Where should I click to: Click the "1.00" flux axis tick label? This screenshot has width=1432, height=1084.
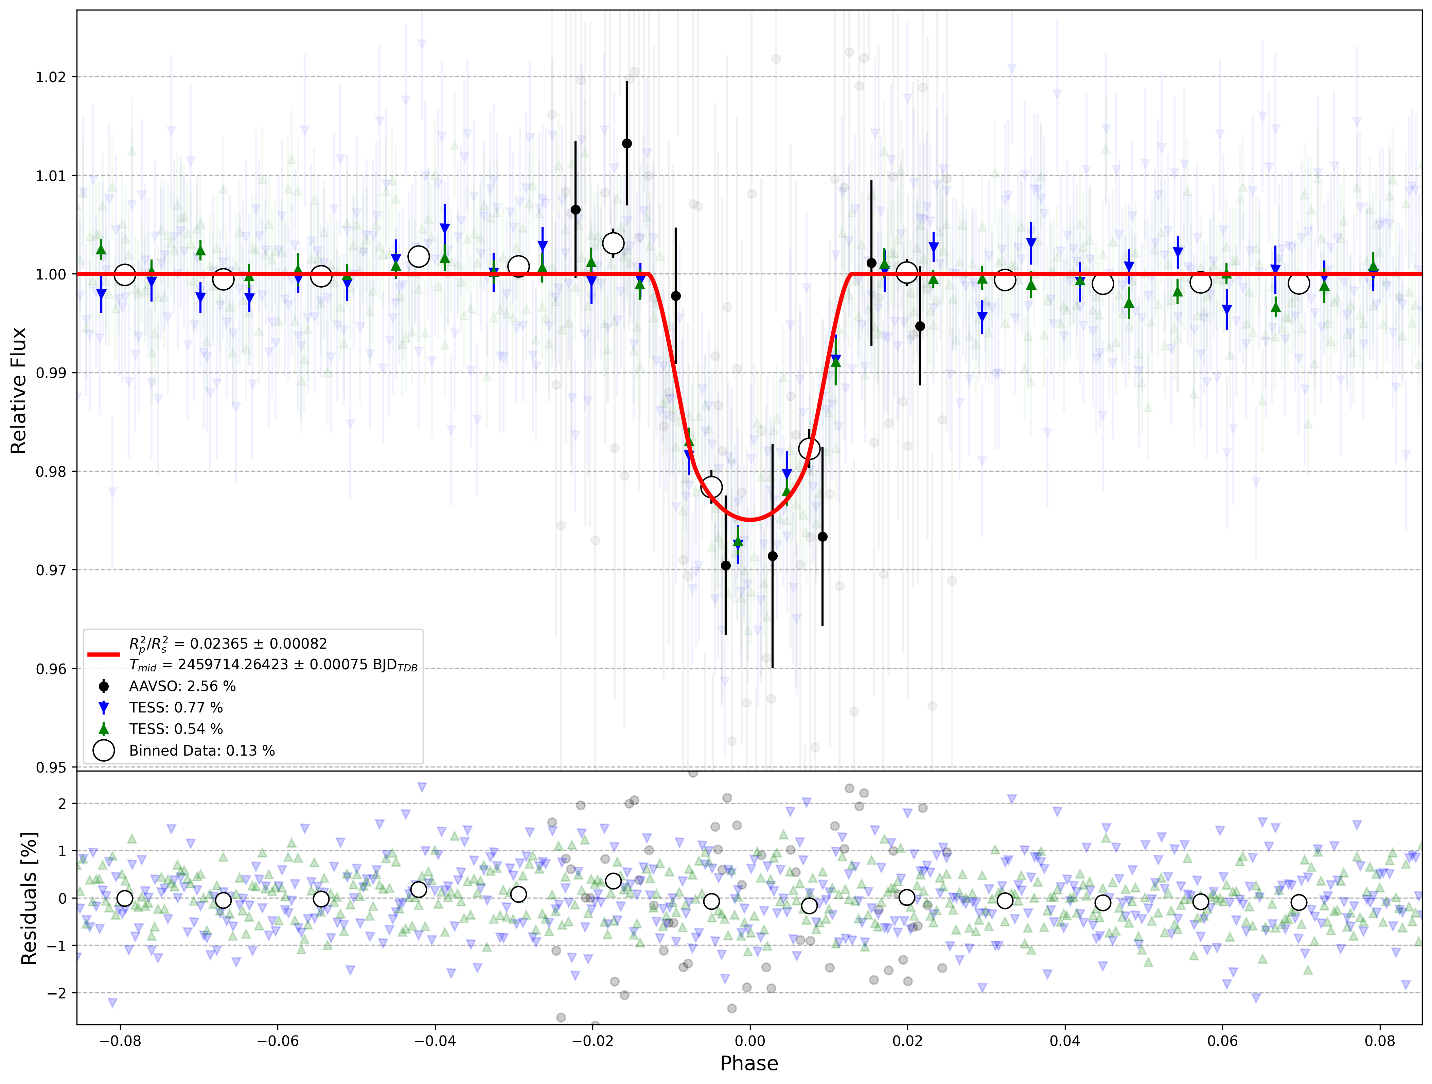click(51, 274)
